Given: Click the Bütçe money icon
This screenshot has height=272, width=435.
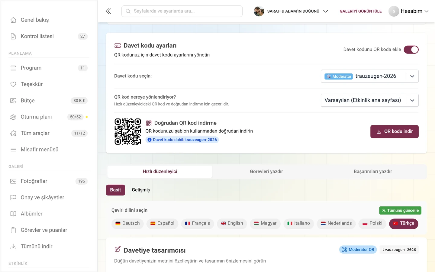Looking at the screenshot, I should [x=13, y=101].
